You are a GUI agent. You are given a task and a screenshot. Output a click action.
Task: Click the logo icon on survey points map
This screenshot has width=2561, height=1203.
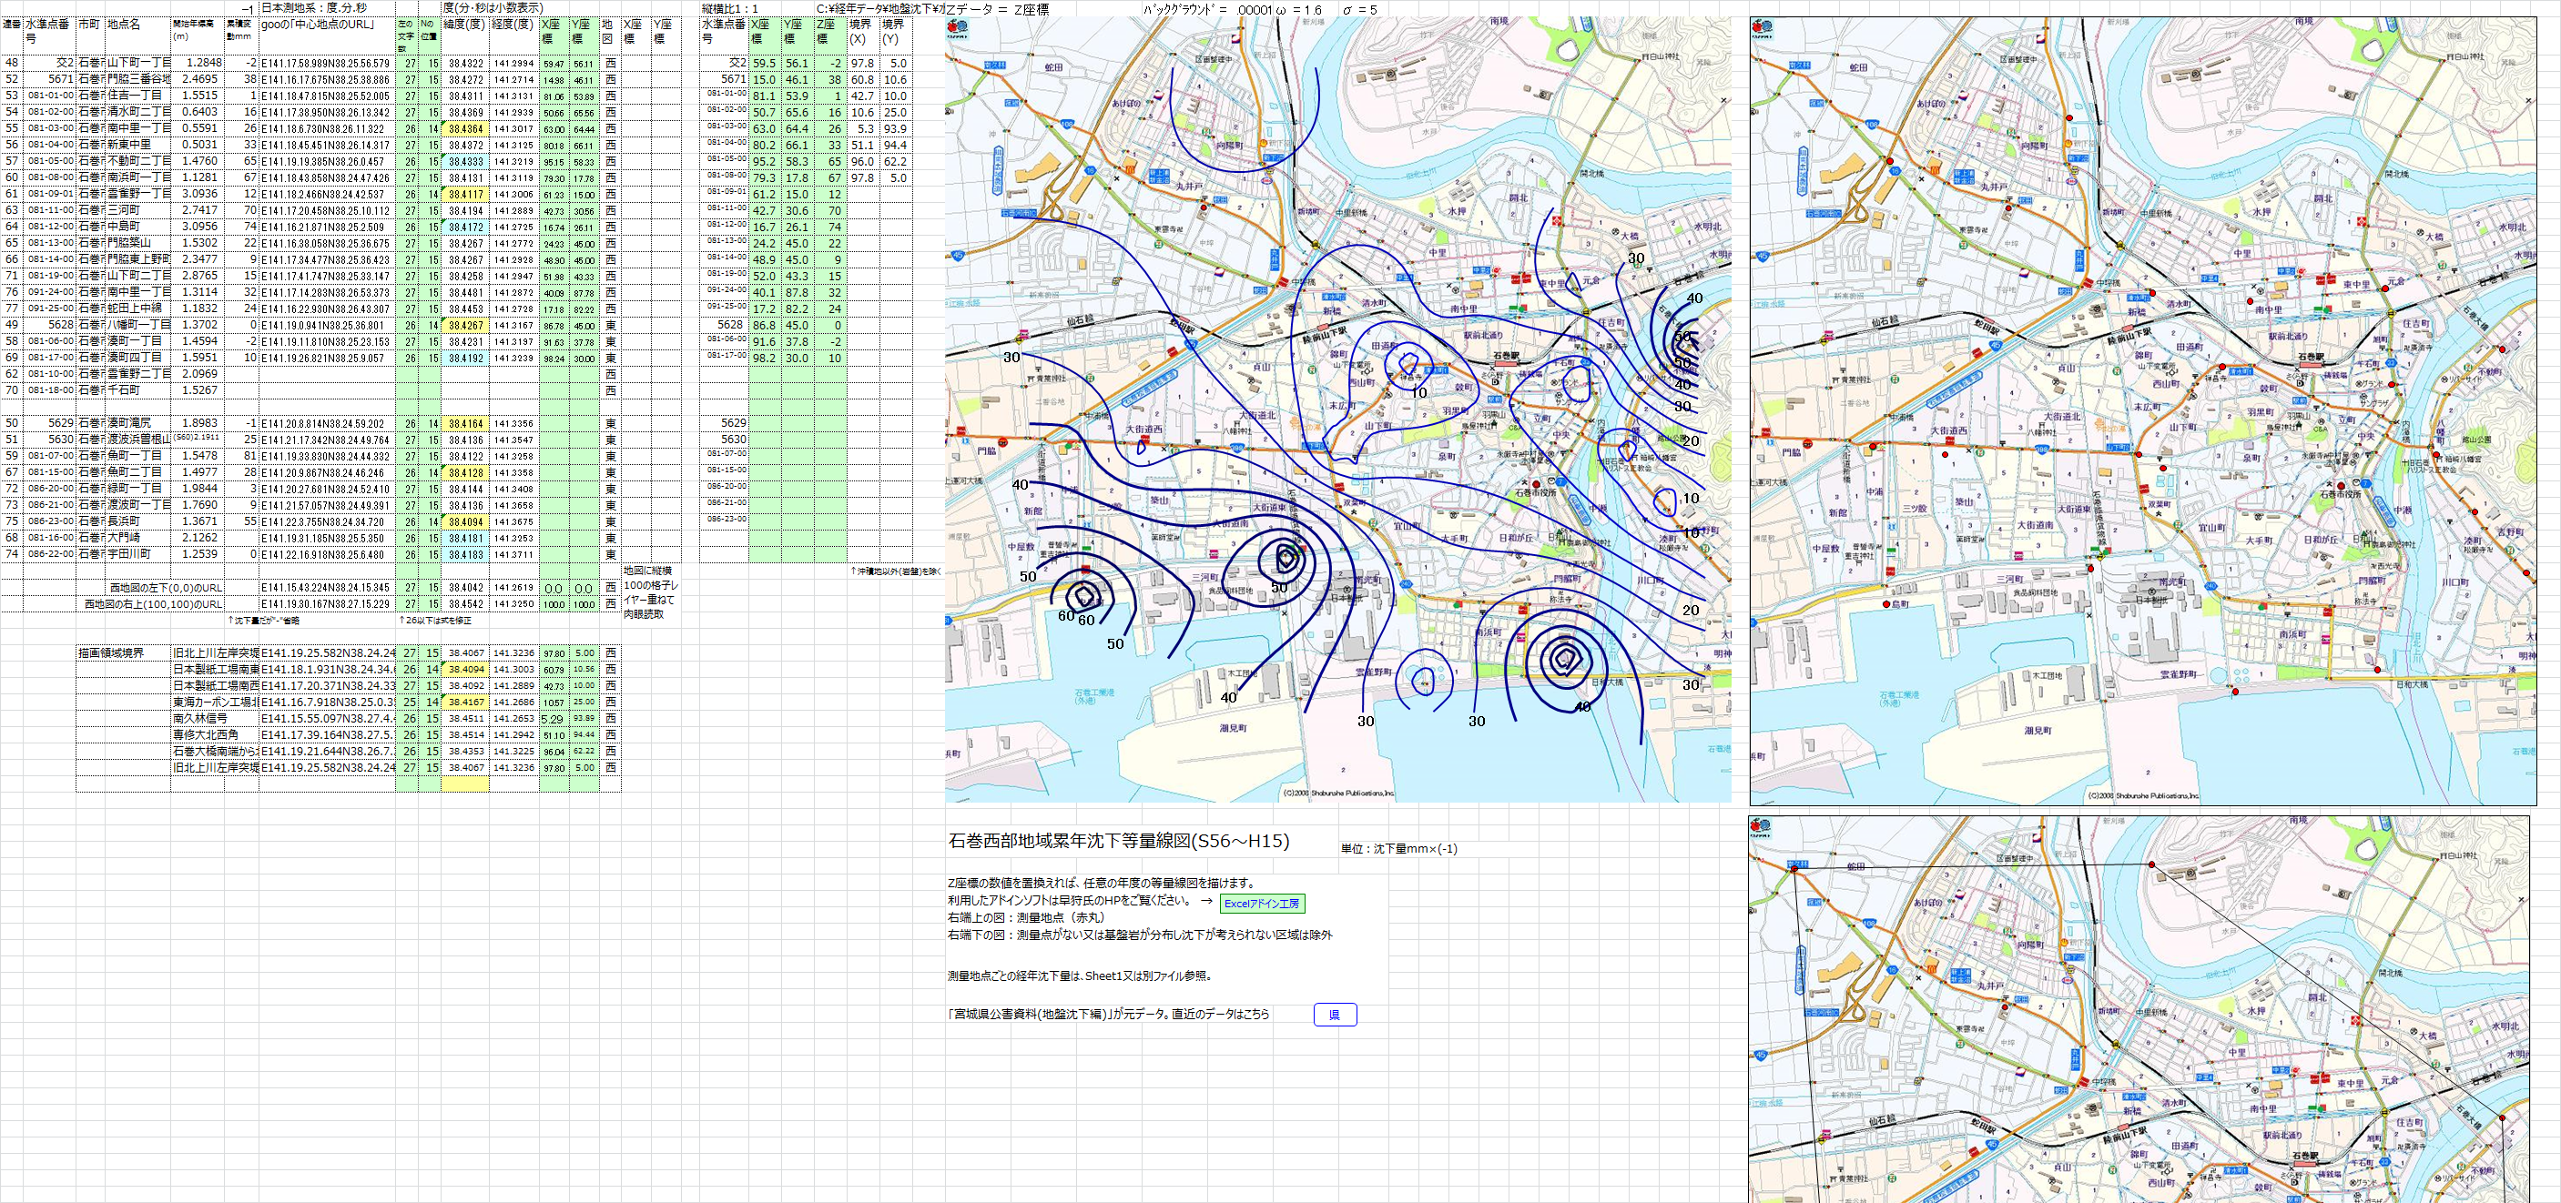coord(1763,26)
